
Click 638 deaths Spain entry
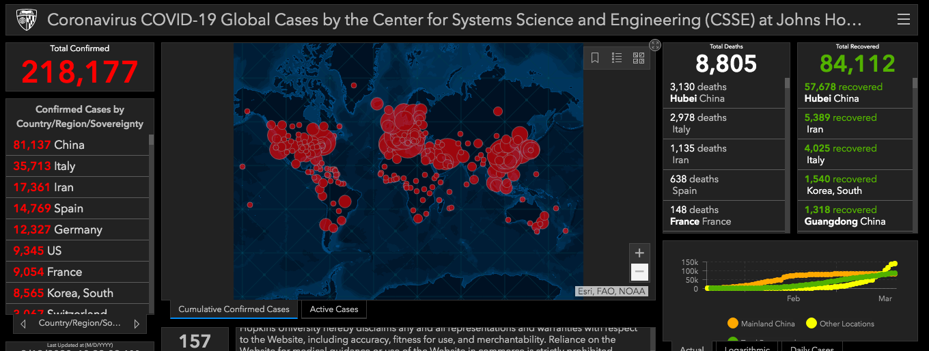click(x=723, y=185)
